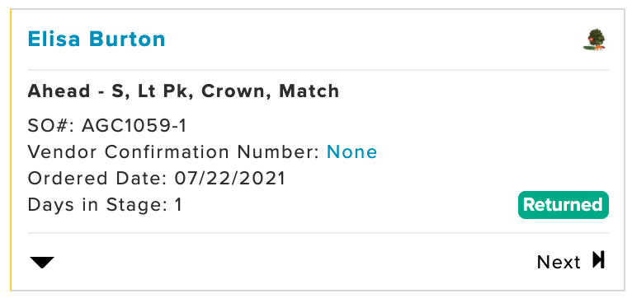The image size is (632, 298).
Task: Expand card details with the black triangle
Action: click(x=42, y=263)
